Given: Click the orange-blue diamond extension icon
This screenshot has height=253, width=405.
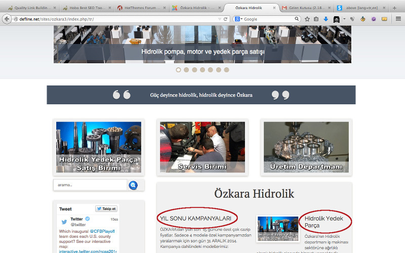Looking at the screenshot, I should 363,19.
